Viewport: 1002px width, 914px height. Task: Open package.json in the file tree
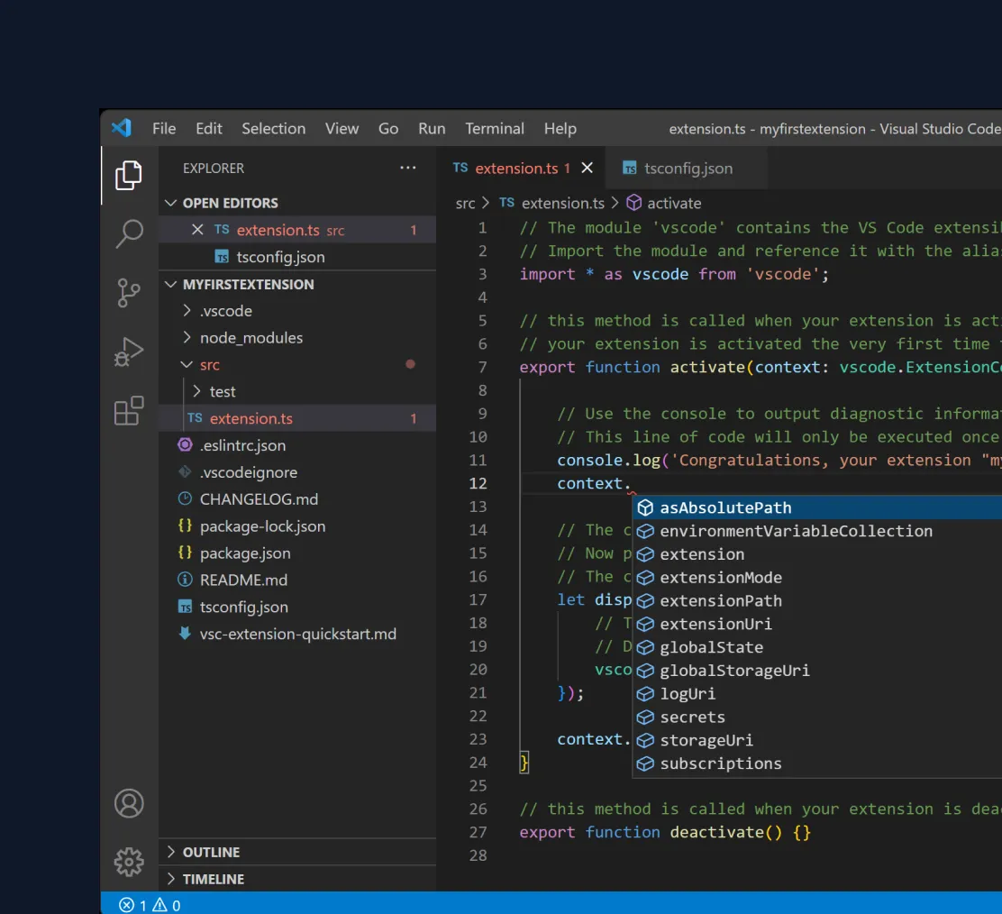click(x=244, y=553)
